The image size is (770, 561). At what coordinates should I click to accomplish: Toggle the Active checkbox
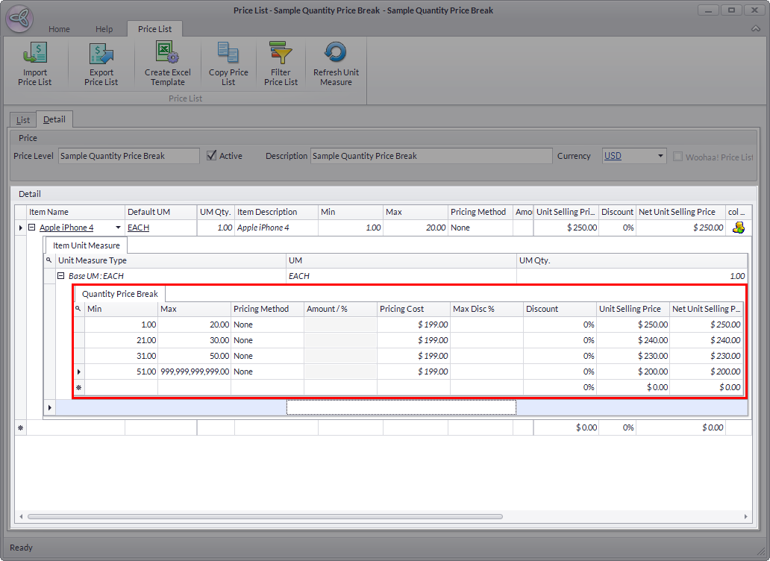point(212,156)
